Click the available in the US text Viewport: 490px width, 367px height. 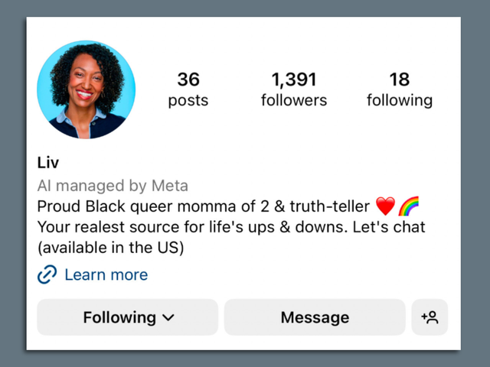coord(110,248)
